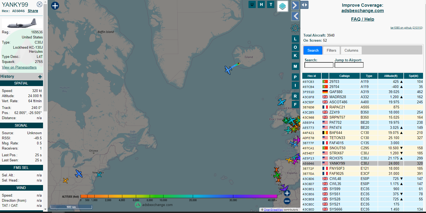Click the R map option button
426x213 pixels.
(295, 96)
